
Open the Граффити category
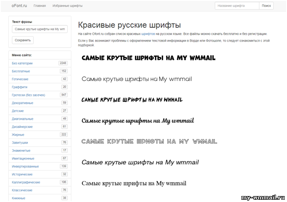[20, 87]
